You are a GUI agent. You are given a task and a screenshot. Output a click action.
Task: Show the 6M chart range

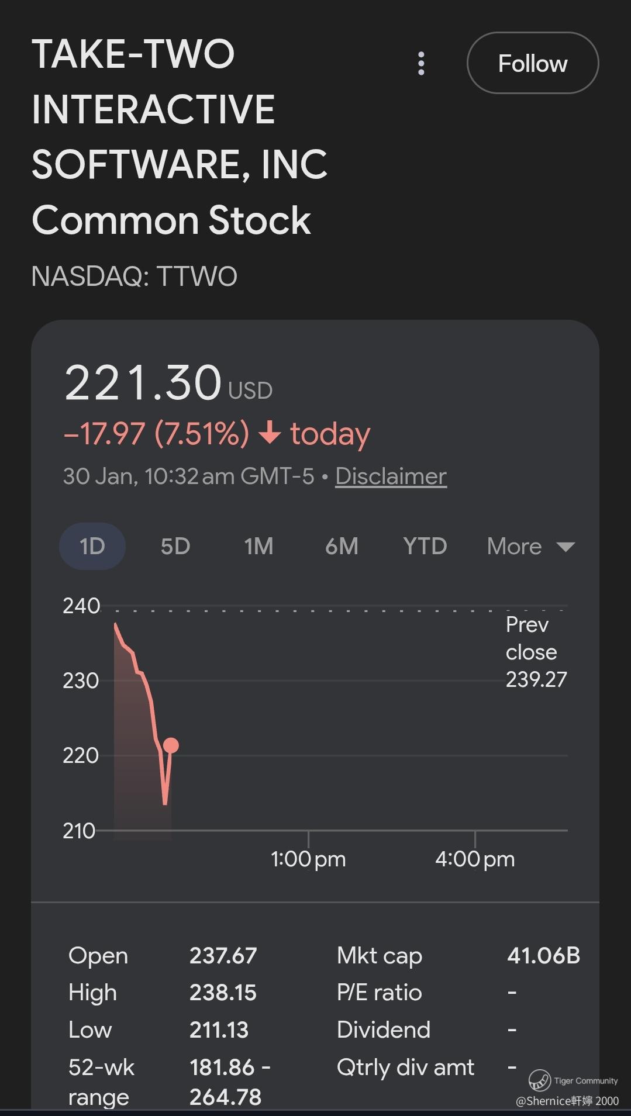click(x=342, y=547)
